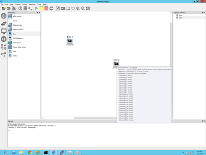Open the View menu
Screen dimensions: 206x155
pyautogui.click(x=11, y=4)
